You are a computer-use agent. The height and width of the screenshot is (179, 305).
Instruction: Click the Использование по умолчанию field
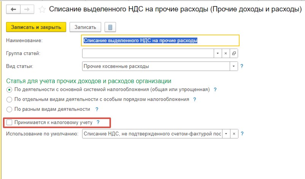pos(152,133)
